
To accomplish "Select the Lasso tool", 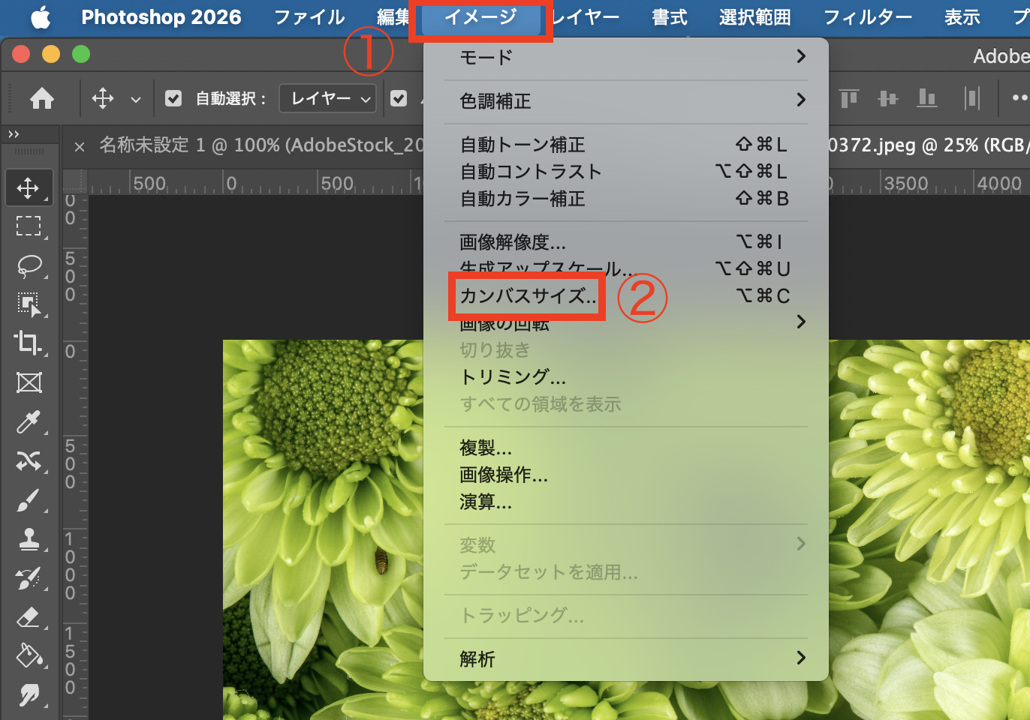I will [29, 265].
